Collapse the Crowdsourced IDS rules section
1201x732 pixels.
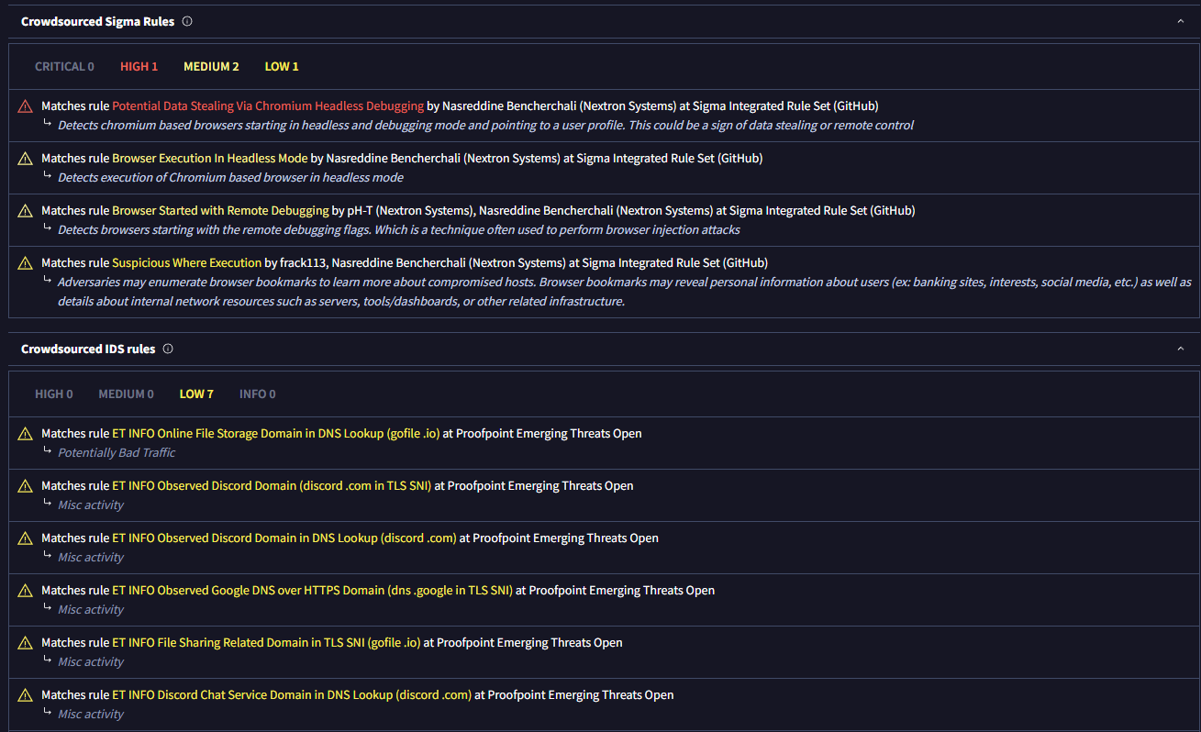coord(1181,349)
